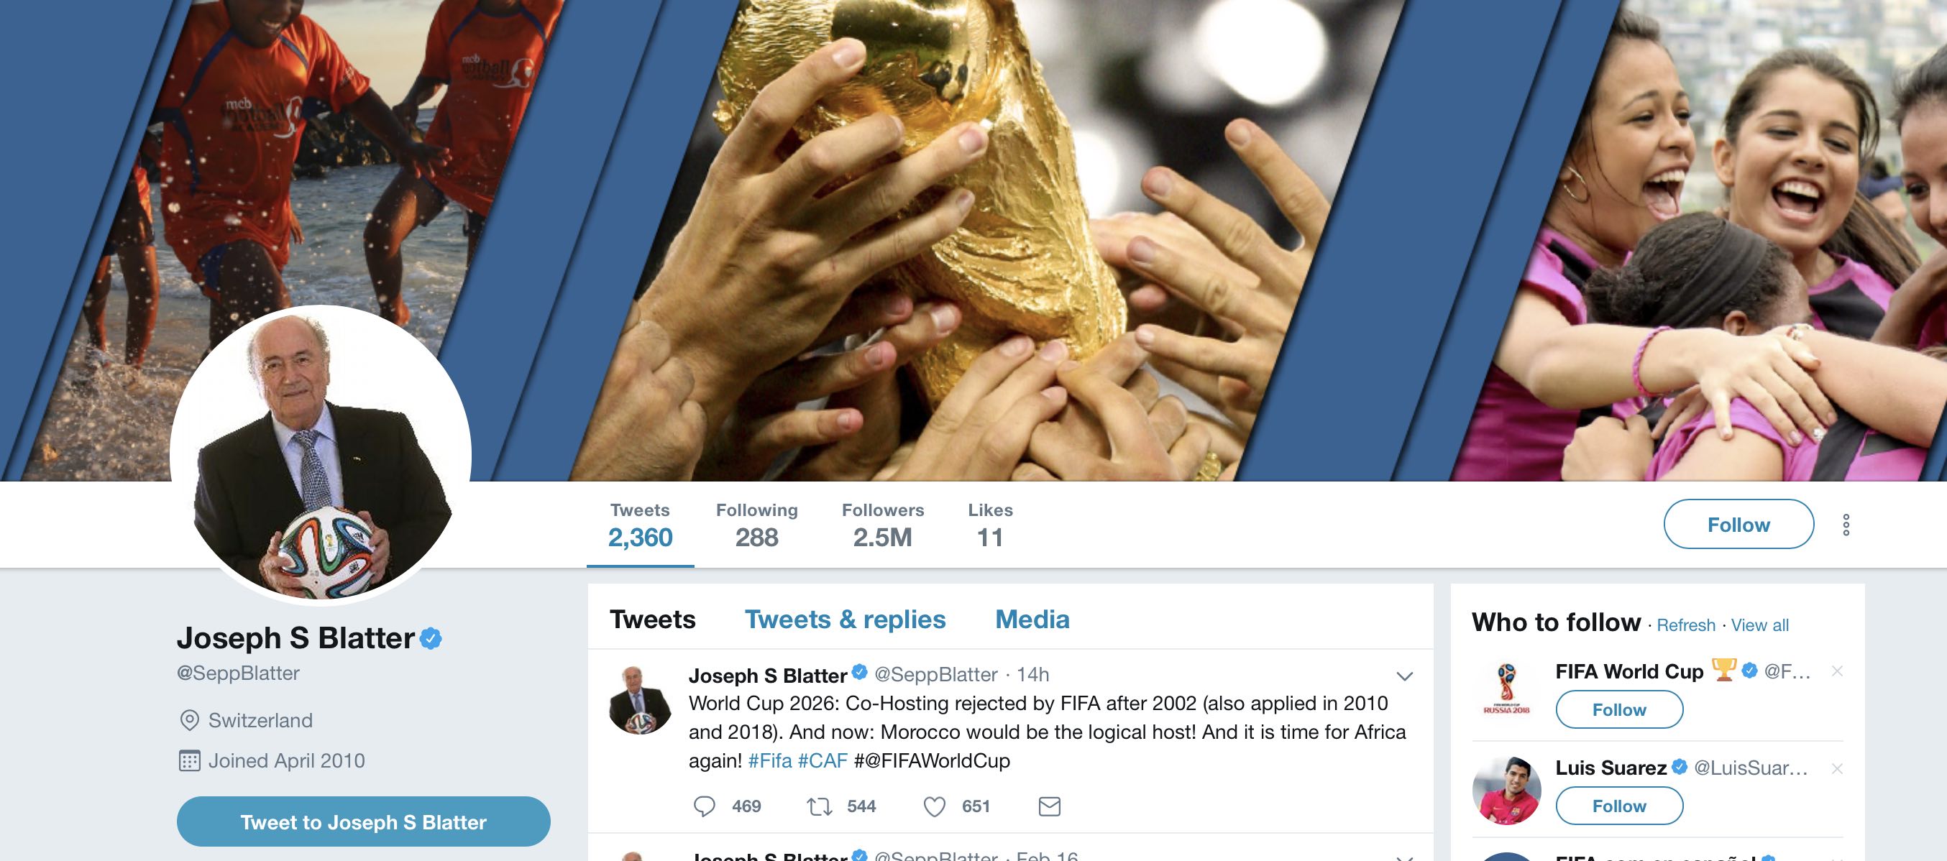Switch to the Tweets & replies tab
This screenshot has height=861, width=1947.
pyautogui.click(x=845, y=620)
